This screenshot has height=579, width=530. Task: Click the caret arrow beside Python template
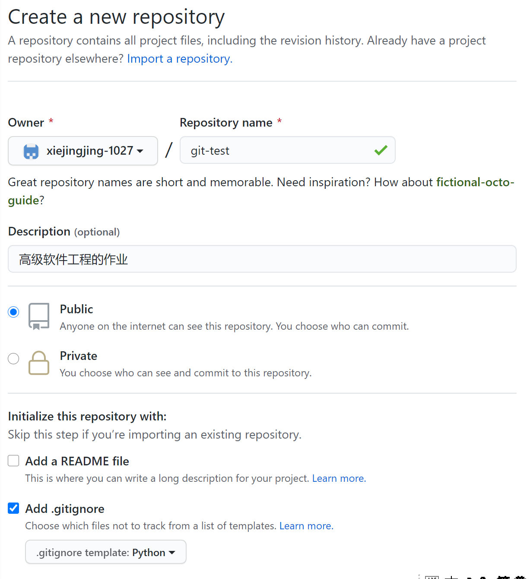[172, 553]
